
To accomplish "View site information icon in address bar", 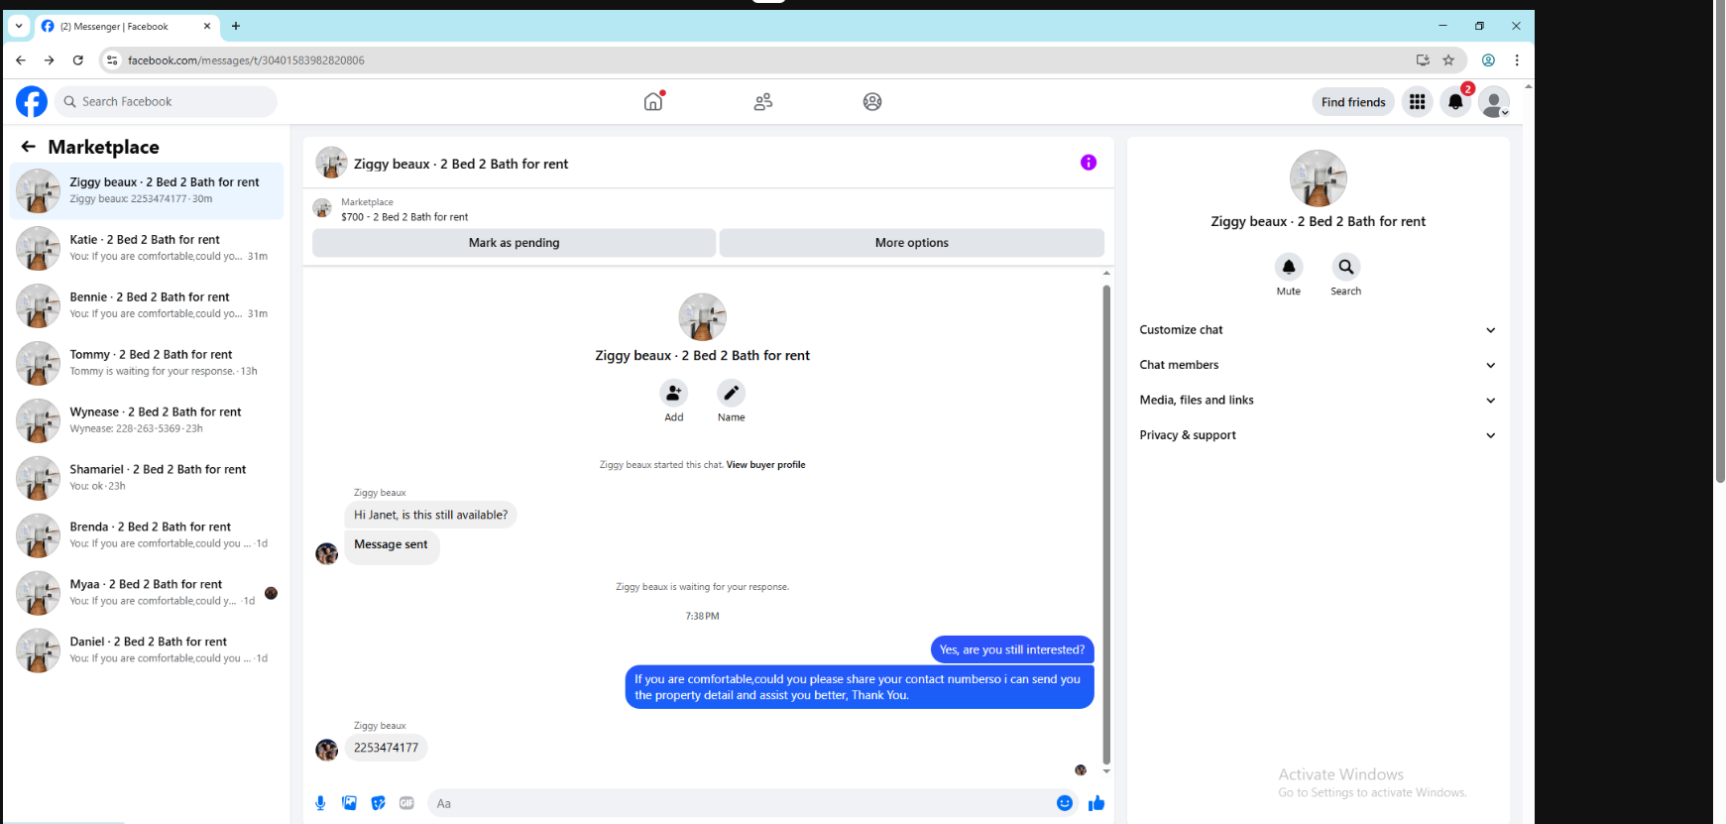I will [x=112, y=60].
